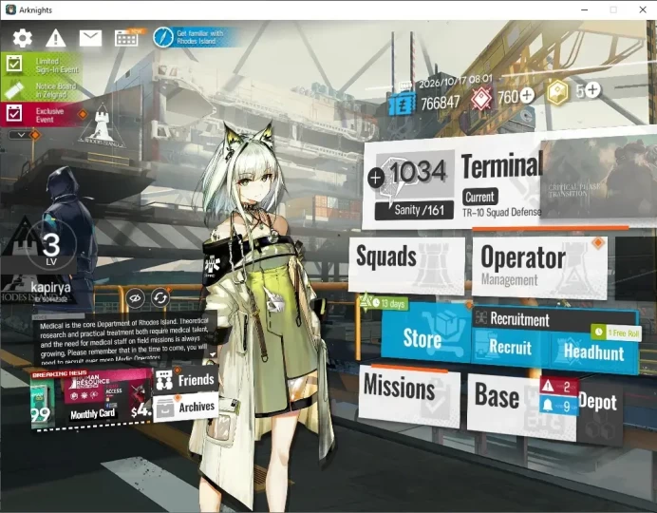This screenshot has width=657, height=513.
Task: Click the Sanity /161 label
Action: coord(415,210)
